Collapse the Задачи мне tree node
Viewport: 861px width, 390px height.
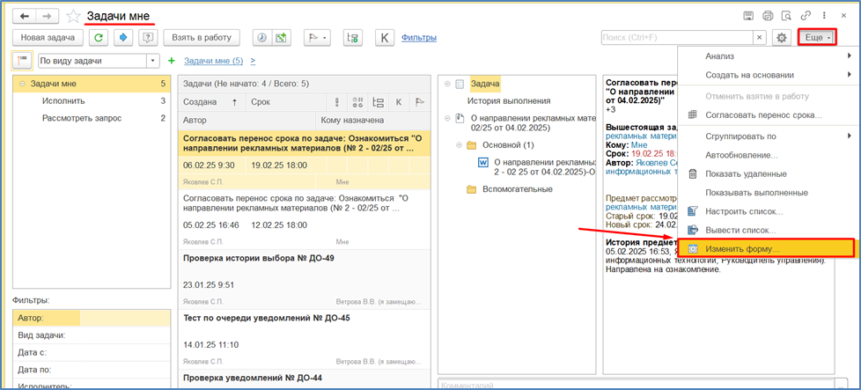pyautogui.click(x=22, y=84)
